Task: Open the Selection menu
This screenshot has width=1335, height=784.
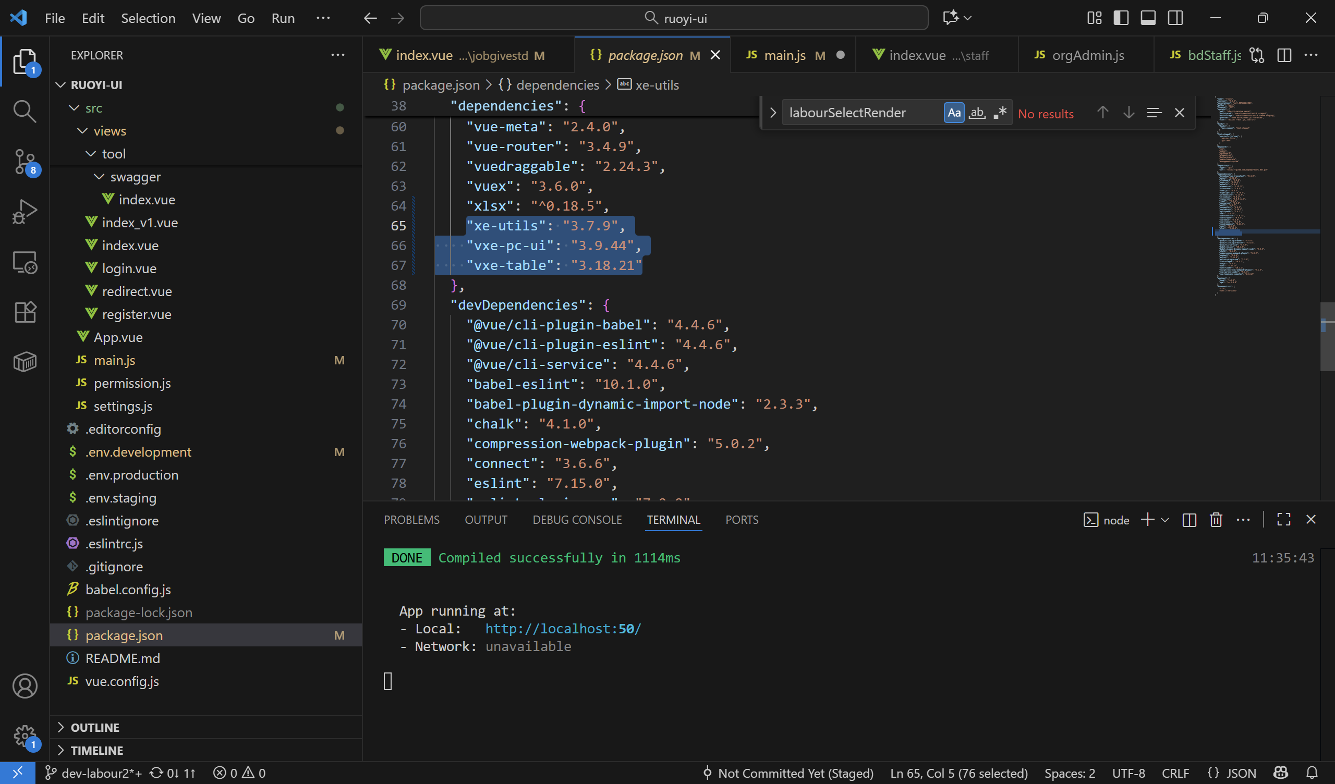Action: click(x=148, y=18)
